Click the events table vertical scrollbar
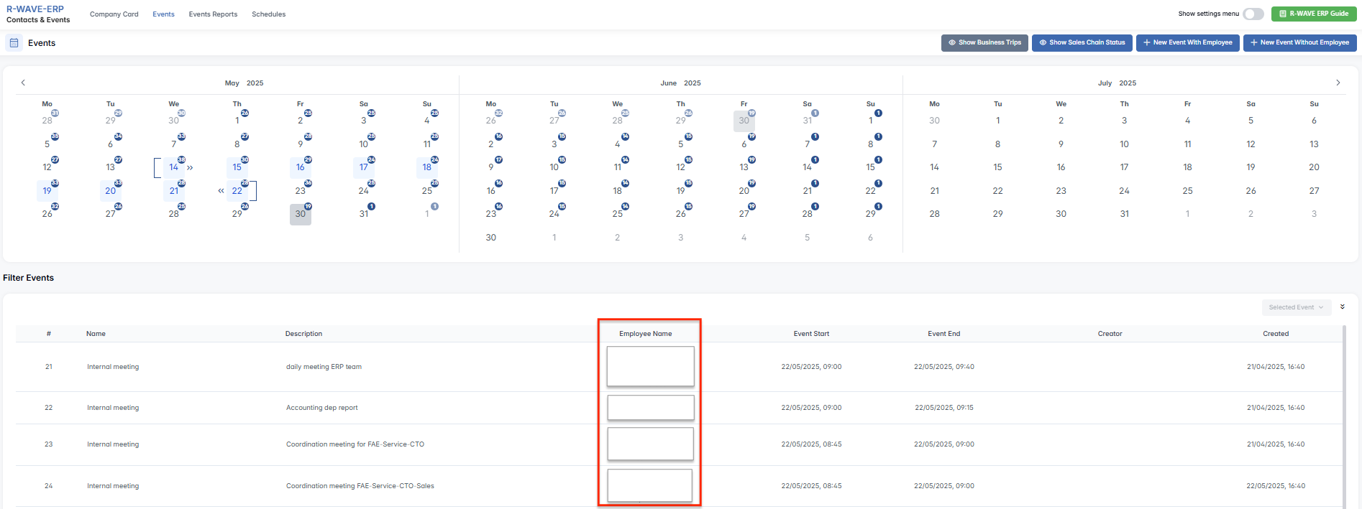The width and height of the screenshot is (1362, 509). tap(1344, 416)
